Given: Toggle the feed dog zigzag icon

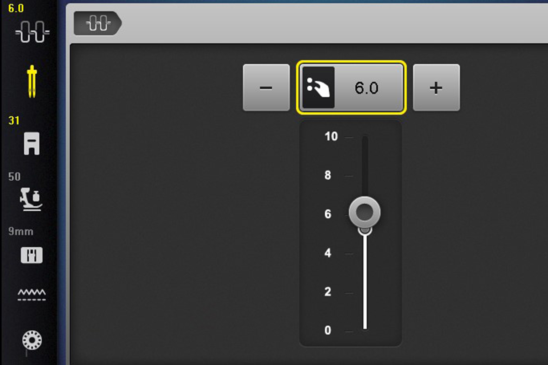Looking at the screenshot, I should point(32,294).
